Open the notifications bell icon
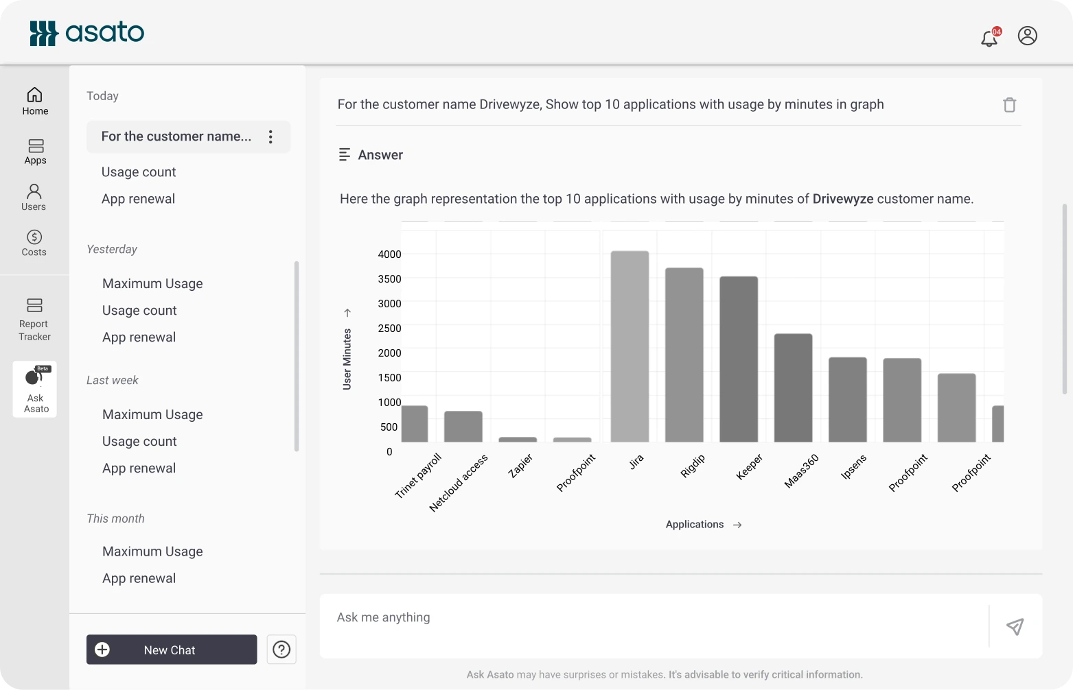Screen dimensions: 1073x690 pos(989,38)
